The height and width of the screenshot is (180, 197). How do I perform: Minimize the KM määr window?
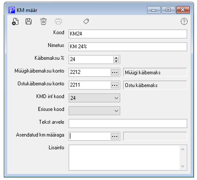[x=154, y=10]
